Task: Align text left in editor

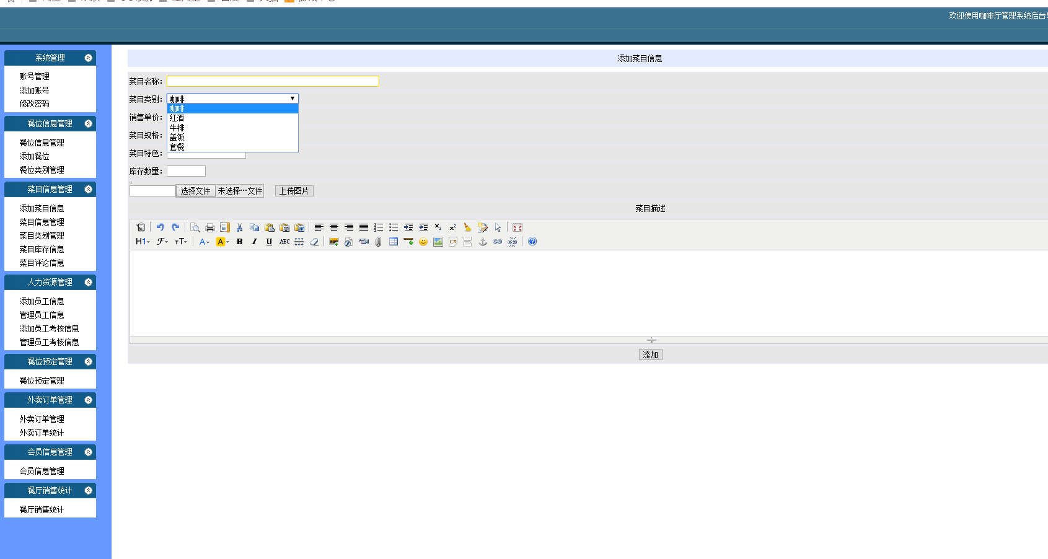Action: [319, 227]
